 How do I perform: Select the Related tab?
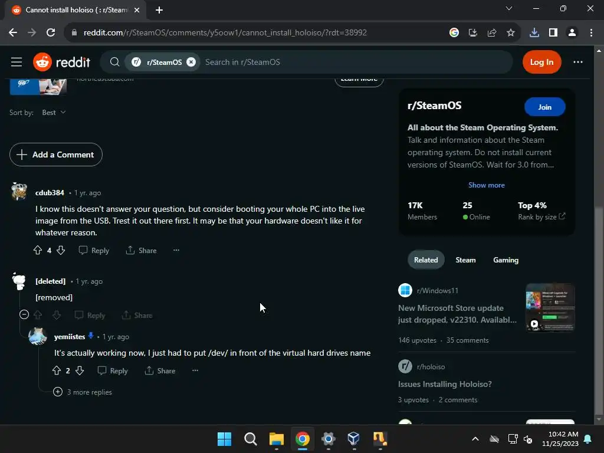[x=426, y=260]
